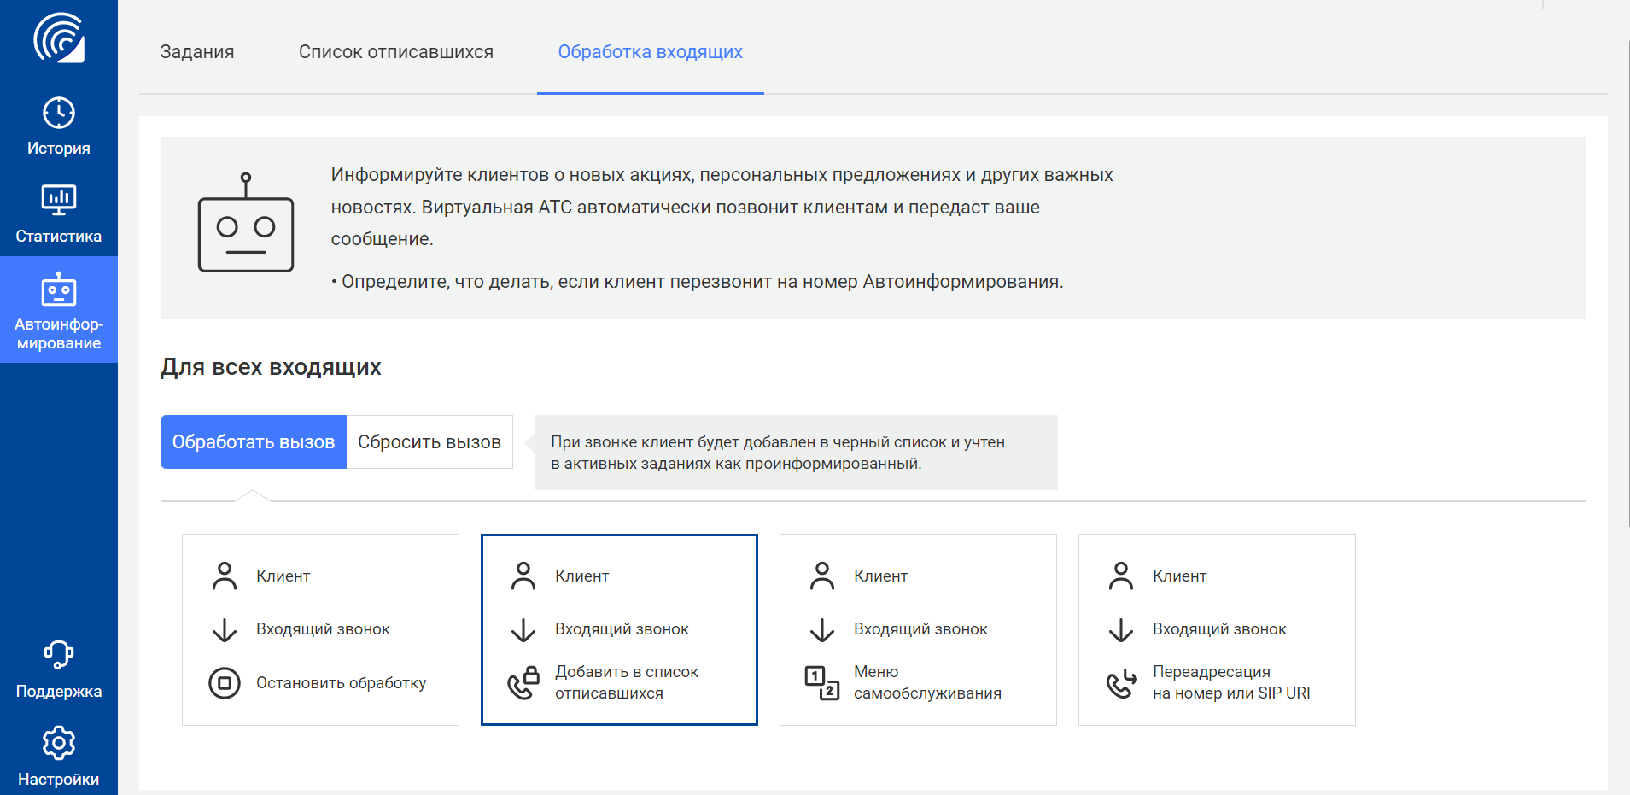Switch to the Список отписавшихся tab
The height and width of the screenshot is (795, 1630).
396,52
